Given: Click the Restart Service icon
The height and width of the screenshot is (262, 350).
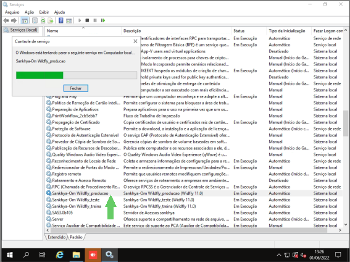Looking at the screenshot, I should click(103, 20).
